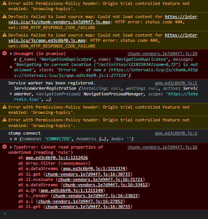Click into the console input line
Viewport: 208px width, 219px height.
(106, 214)
